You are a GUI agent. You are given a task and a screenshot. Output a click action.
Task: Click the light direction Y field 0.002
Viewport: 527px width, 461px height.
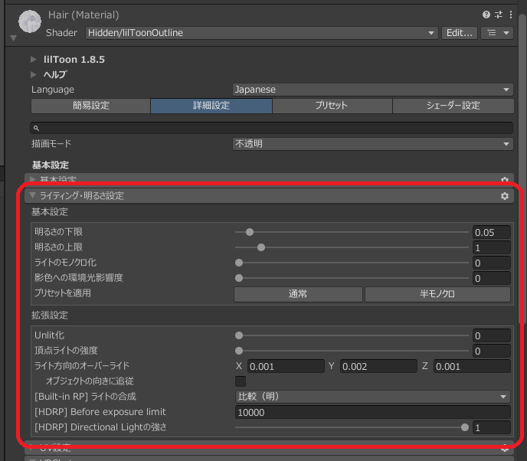378,366
